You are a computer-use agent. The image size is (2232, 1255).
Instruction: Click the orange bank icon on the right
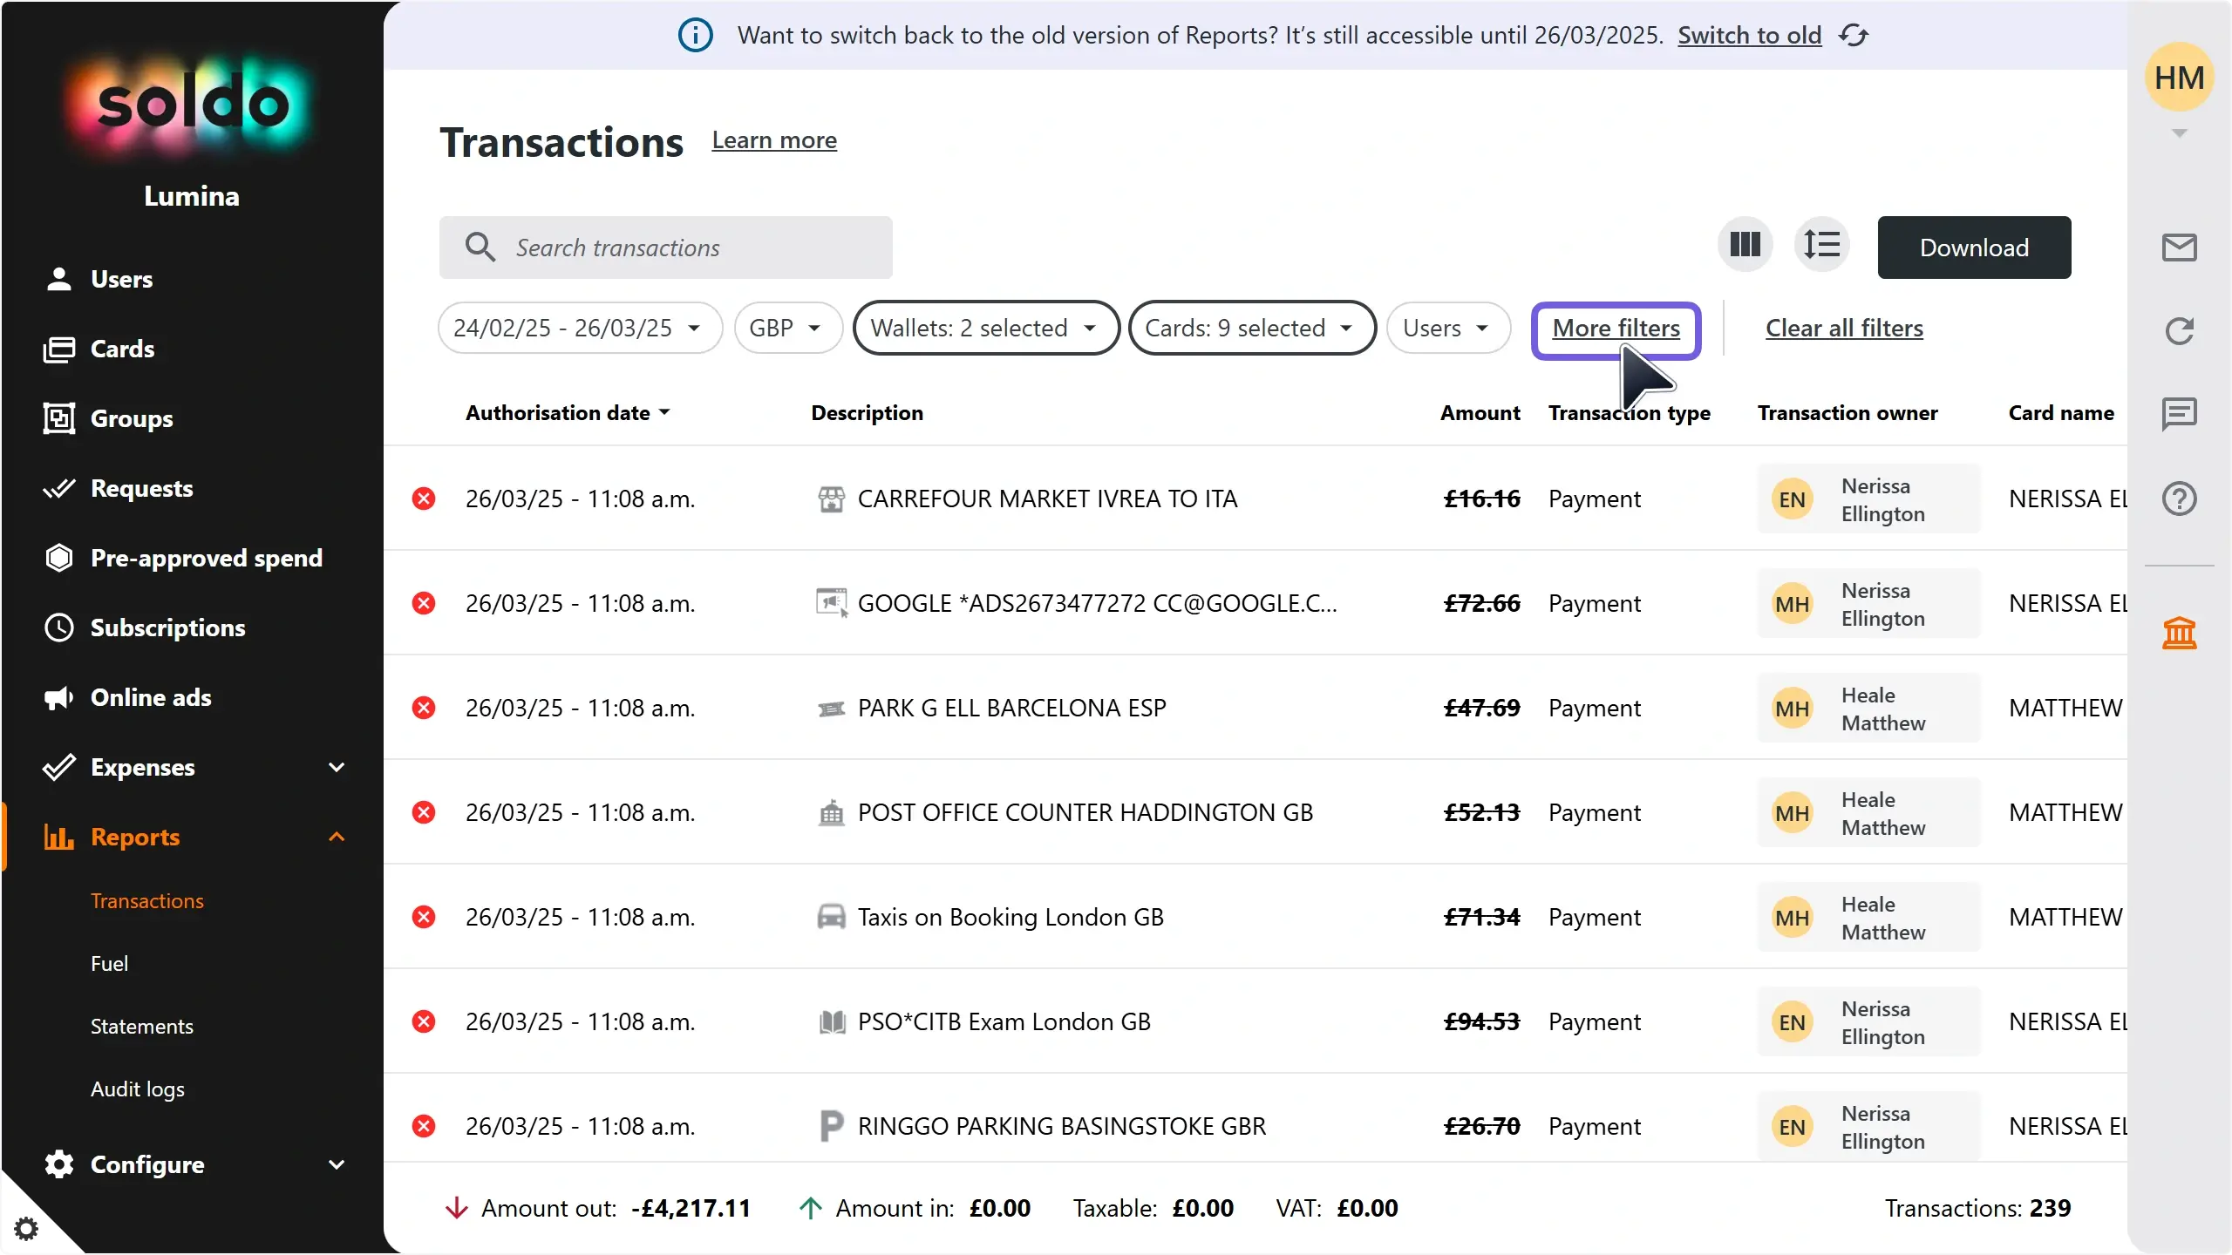click(2180, 633)
